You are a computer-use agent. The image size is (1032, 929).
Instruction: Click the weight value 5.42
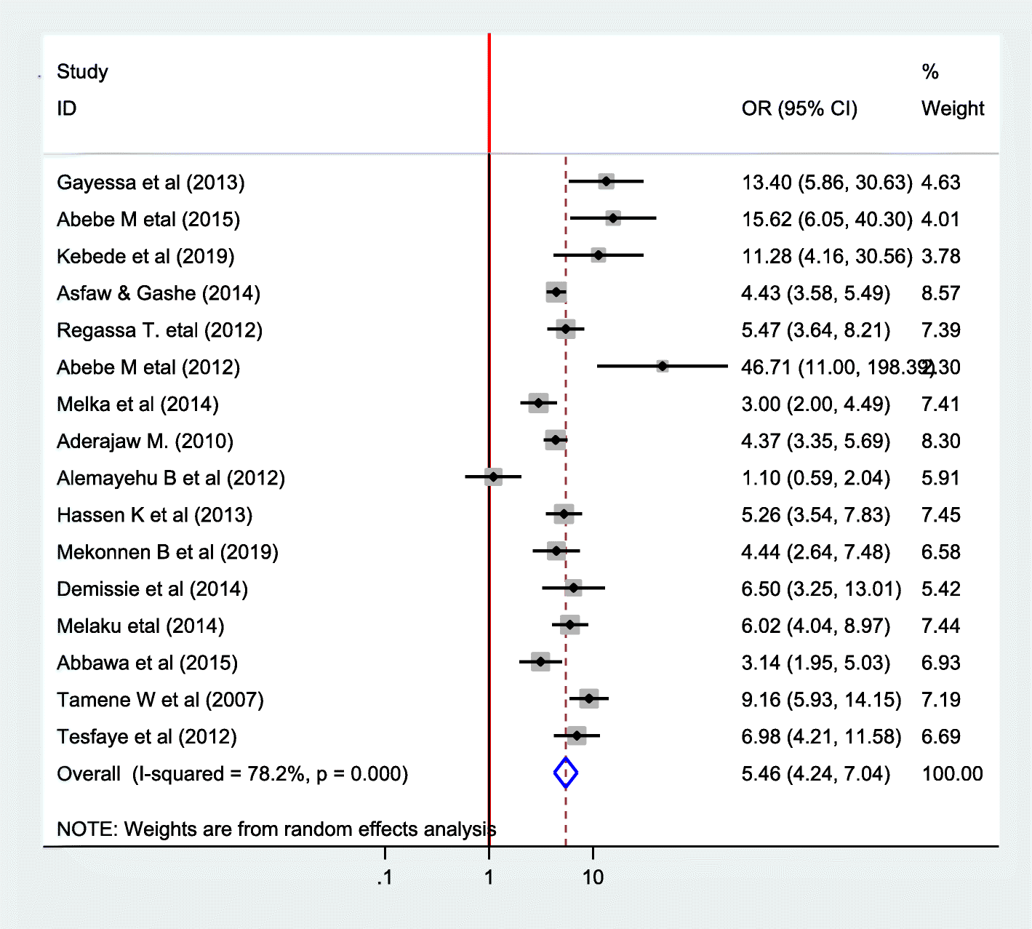(941, 589)
